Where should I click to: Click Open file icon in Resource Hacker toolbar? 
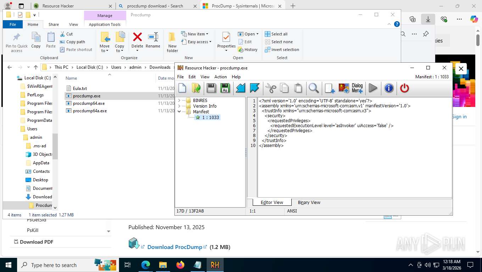click(x=196, y=88)
